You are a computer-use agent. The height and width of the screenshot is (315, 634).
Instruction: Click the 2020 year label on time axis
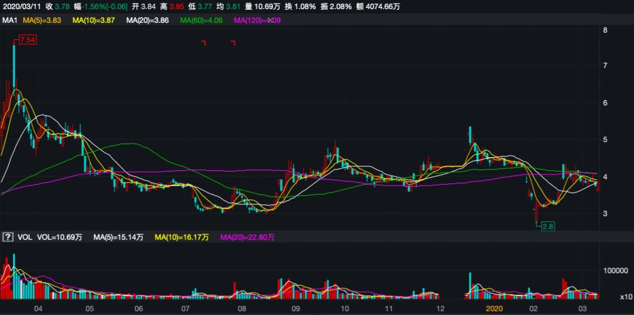pyautogui.click(x=494, y=308)
